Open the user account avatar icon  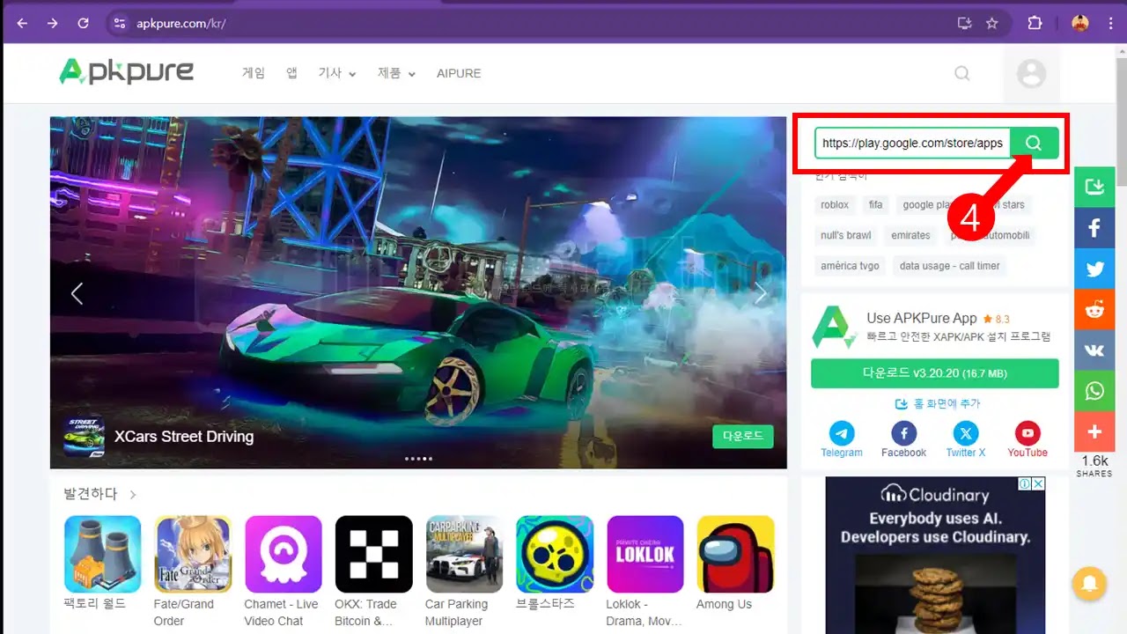coord(1031,73)
